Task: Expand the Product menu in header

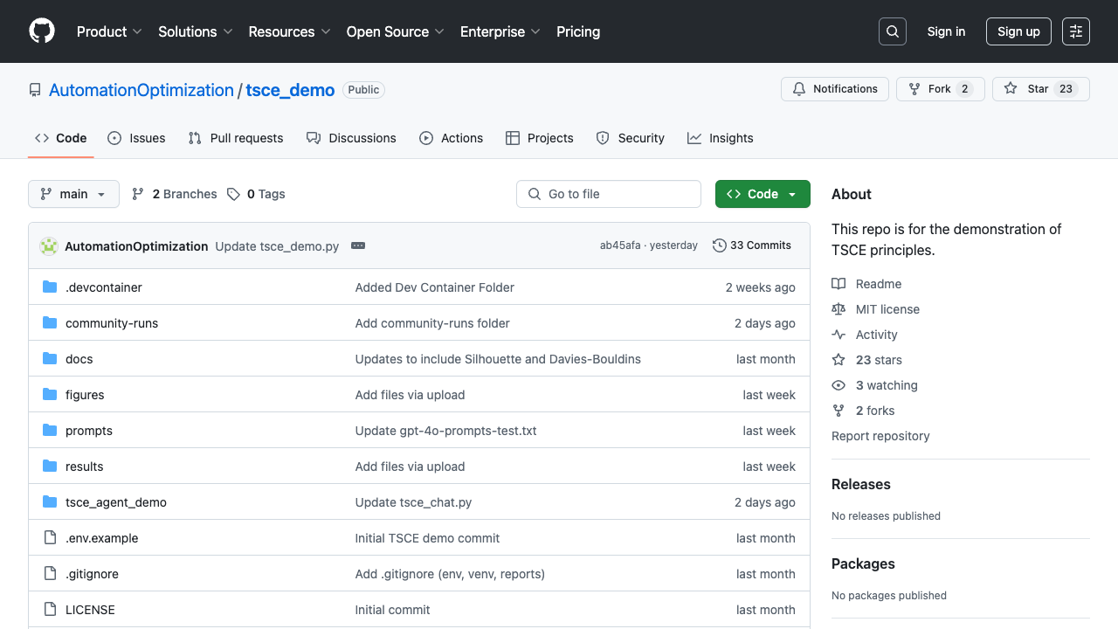Action: tap(109, 31)
